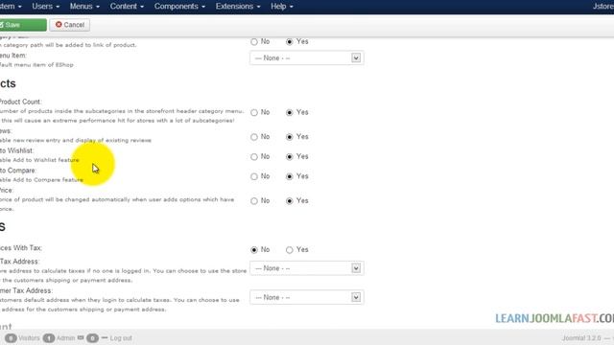Choose Yes for Add to Compare feature
Image resolution: width=614 pixels, height=345 pixels.
point(290,176)
